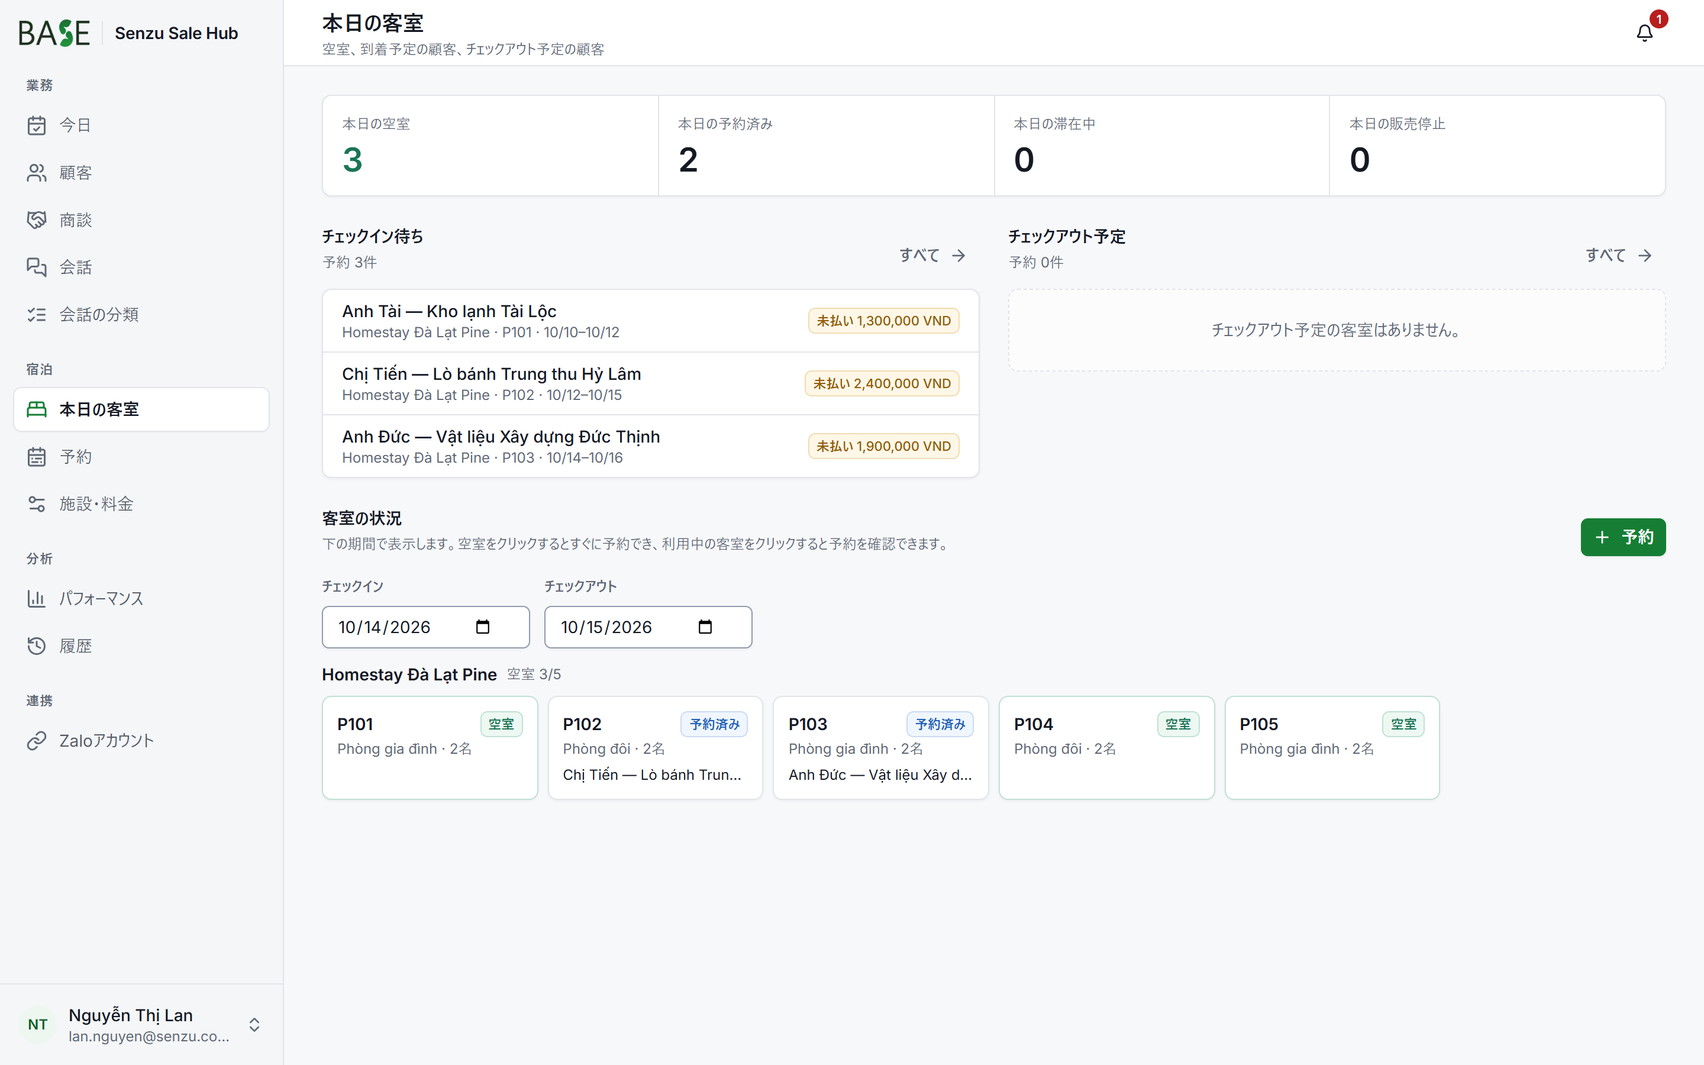Click the 顧客 people icon in sidebar
Viewport: 1704px width, 1065px height.
click(x=37, y=173)
